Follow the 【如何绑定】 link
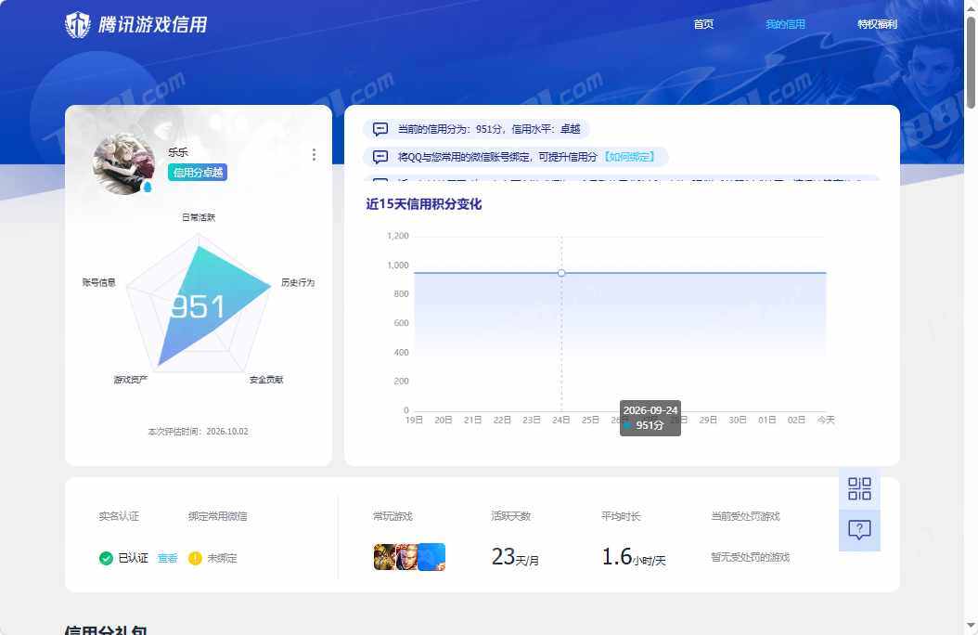This screenshot has width=978, height=635. pos(629,157)
